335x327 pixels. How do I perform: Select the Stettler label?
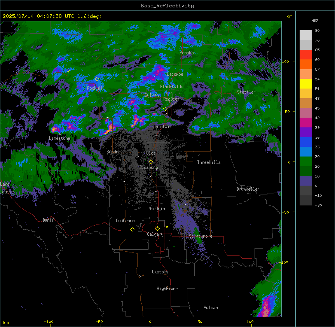point(246,92)
